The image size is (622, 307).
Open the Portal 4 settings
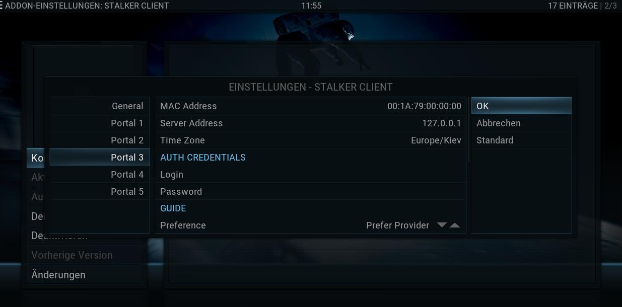pyautogui.click(x=100, y=175)
